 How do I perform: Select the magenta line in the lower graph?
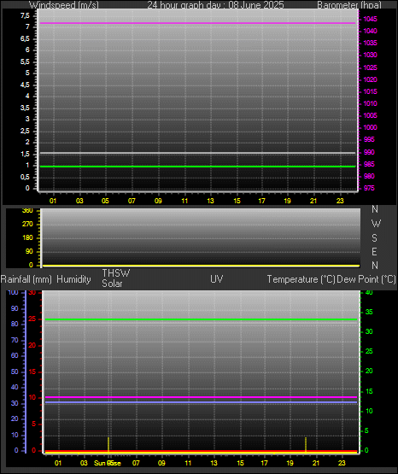[x=201, y=397]
